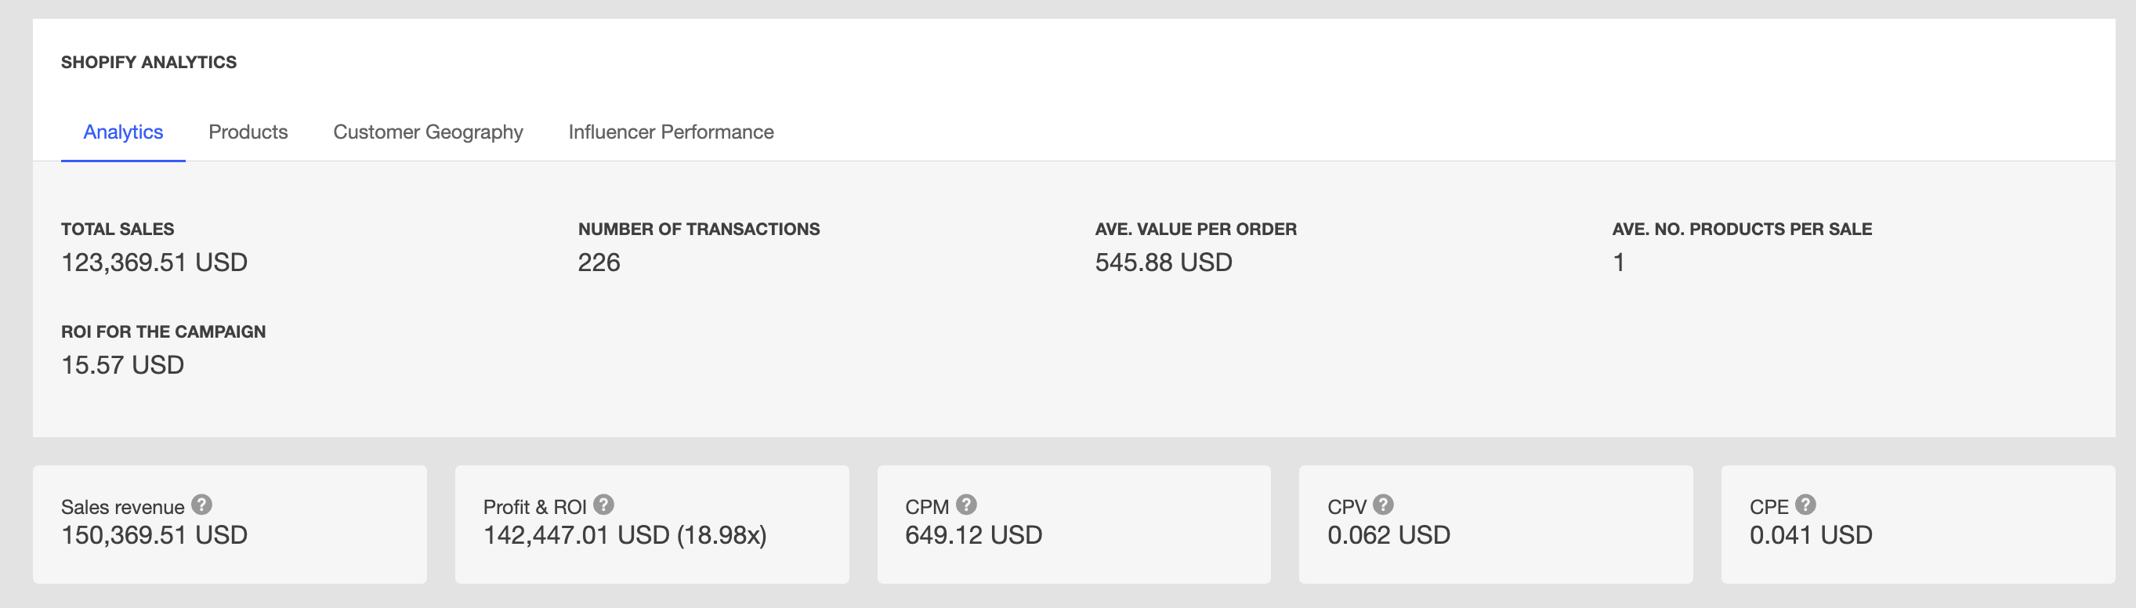Select the CPV value 0.062 USD

tap(1389, 535)
